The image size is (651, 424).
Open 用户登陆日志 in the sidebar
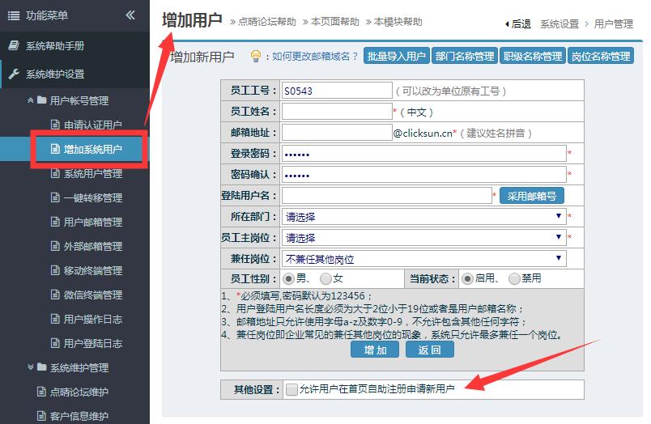tap(92, 343)
